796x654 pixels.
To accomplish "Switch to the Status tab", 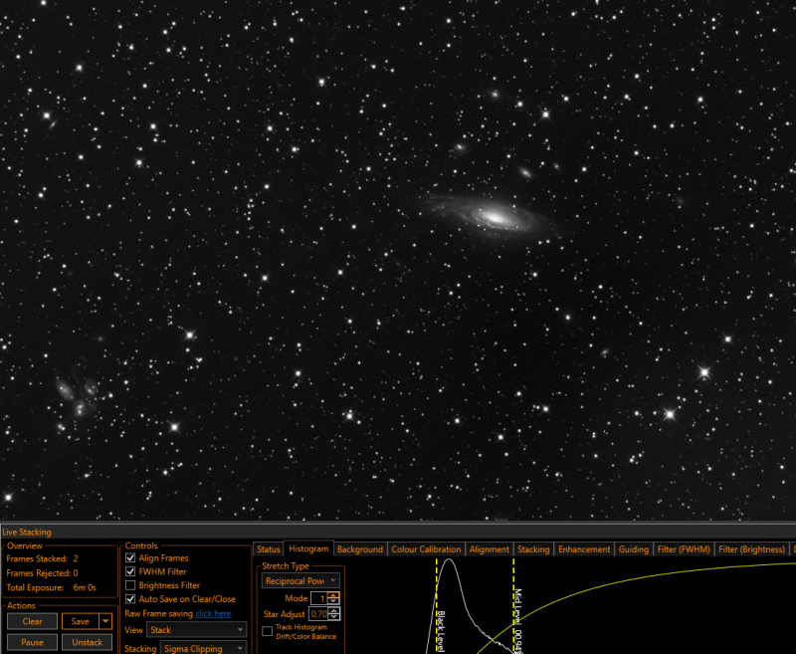I will [x=269, y=548].
